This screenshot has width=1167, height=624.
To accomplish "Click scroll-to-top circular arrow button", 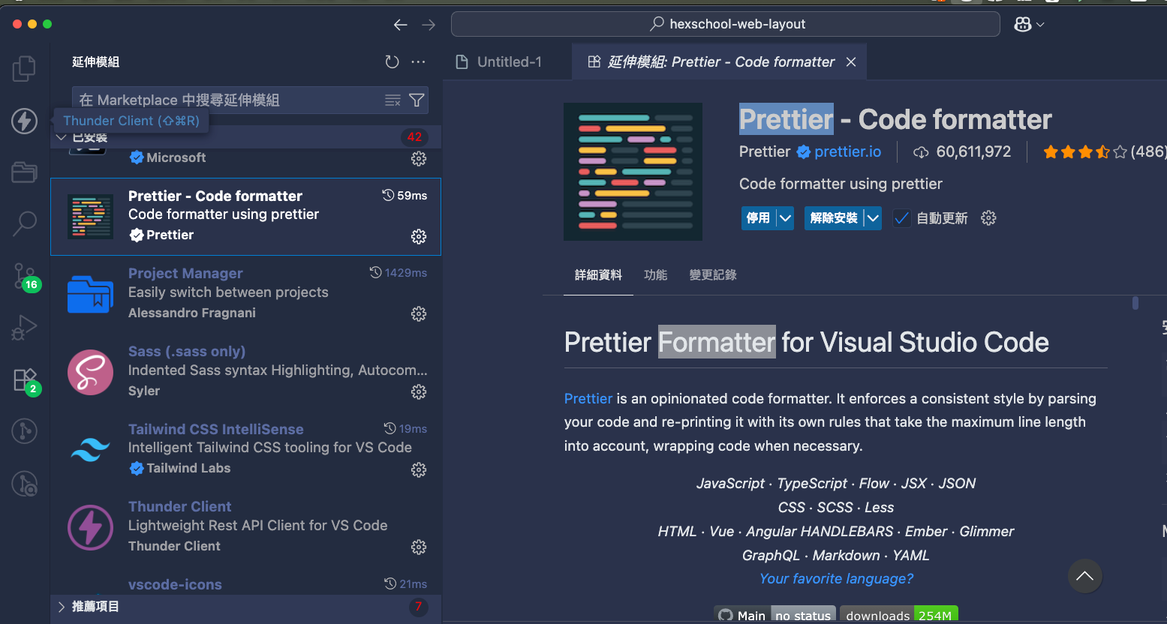I will [x=1084, y=576].
